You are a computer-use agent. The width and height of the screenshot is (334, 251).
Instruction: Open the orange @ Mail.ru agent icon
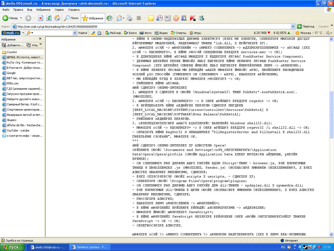pos(176,18)
